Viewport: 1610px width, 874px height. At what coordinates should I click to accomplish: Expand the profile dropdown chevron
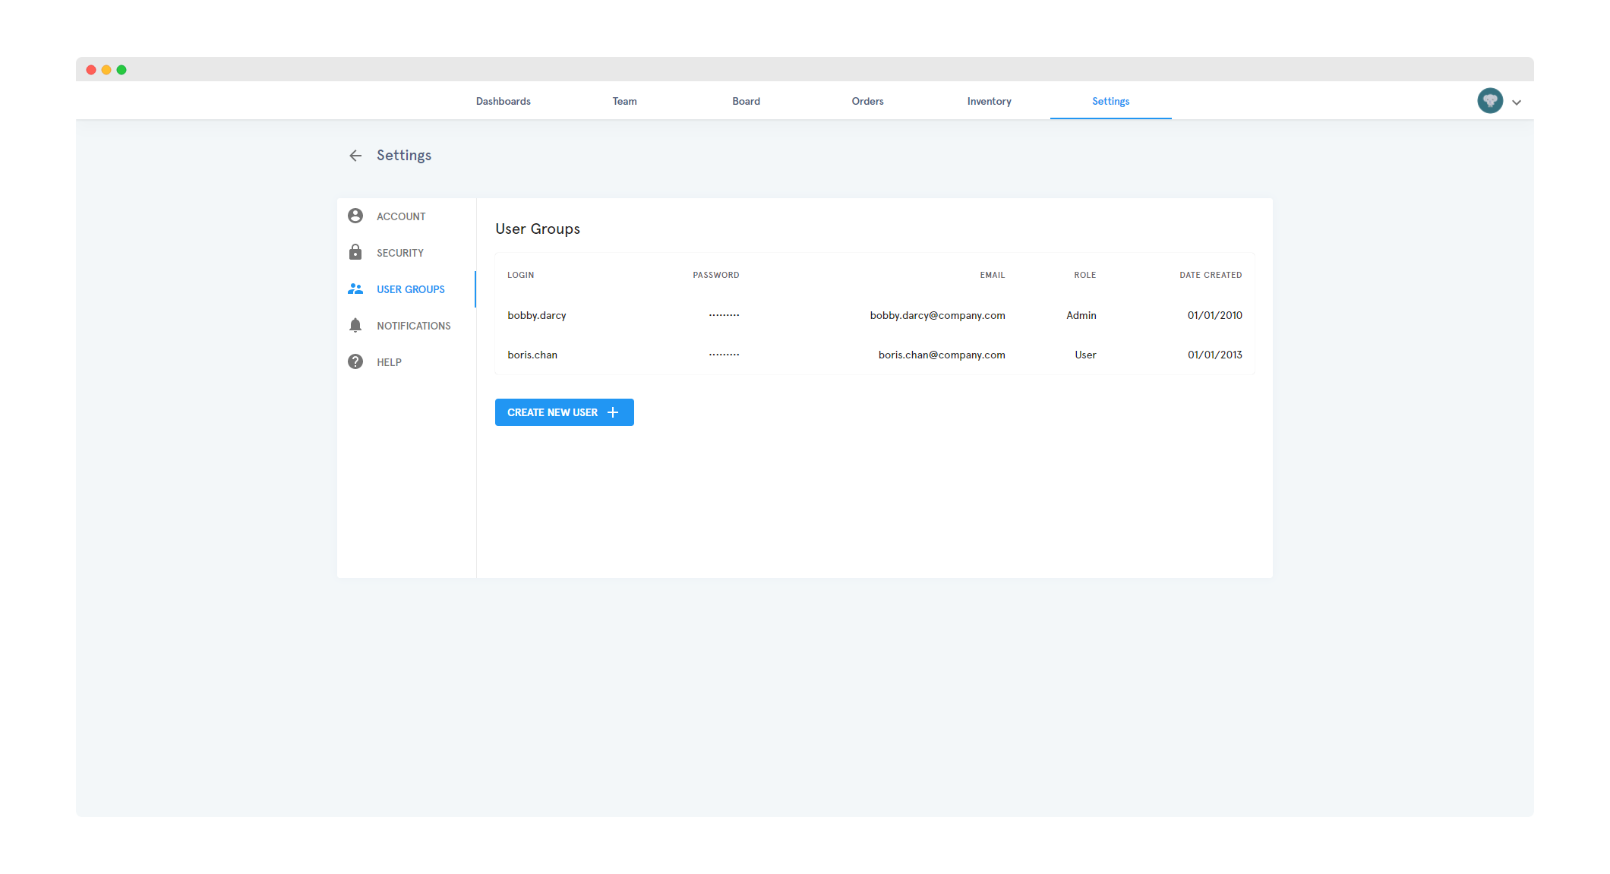click(1517, 103)
